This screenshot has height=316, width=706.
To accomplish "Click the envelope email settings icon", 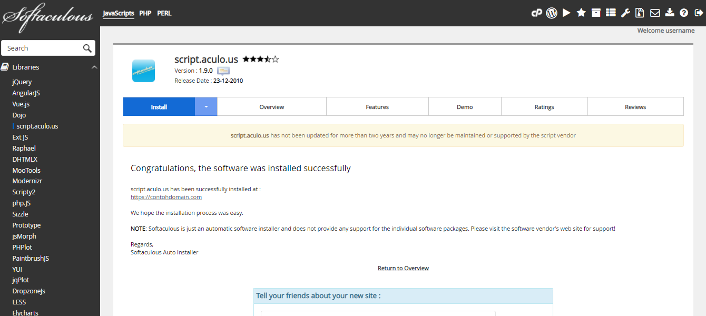I will pos(655,13).
